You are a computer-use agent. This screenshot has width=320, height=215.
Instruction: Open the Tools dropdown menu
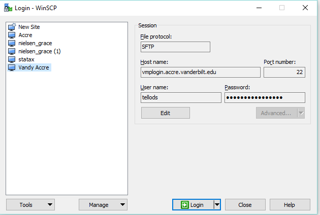pos(30,205)
